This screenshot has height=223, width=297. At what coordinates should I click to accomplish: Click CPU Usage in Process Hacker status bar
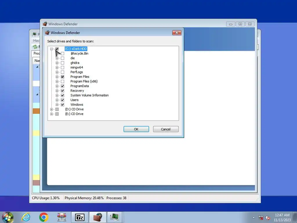[46, 198]
